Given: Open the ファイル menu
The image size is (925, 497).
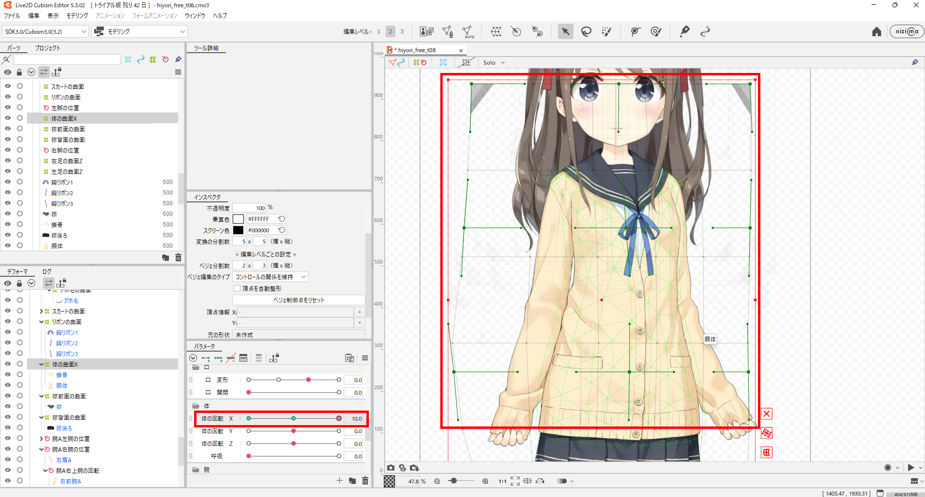Looking at the screenshot, I should [x=12, y=15].
